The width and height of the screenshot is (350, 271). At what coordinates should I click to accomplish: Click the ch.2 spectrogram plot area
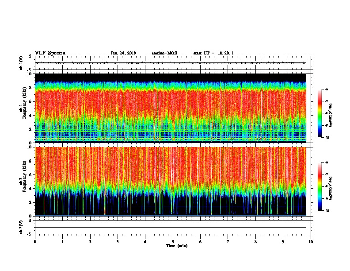(x=171, y=182)
